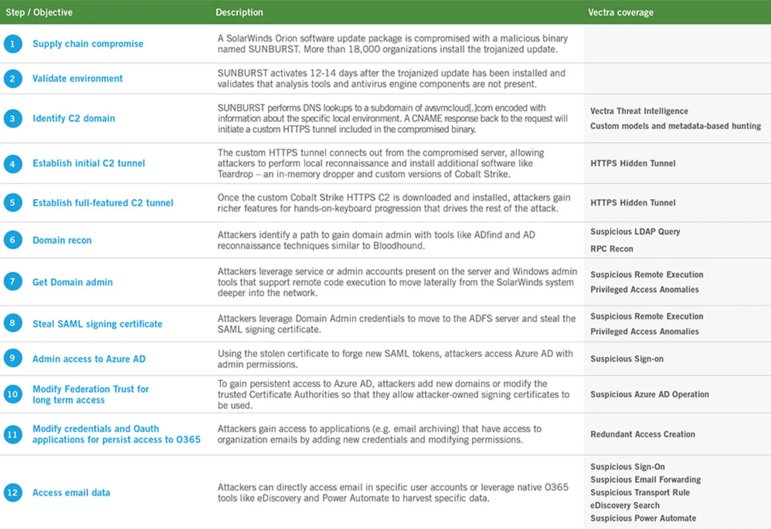
Task: Click 'Modify Federation Trust for long term access'
Action: (x=90, y=394)
